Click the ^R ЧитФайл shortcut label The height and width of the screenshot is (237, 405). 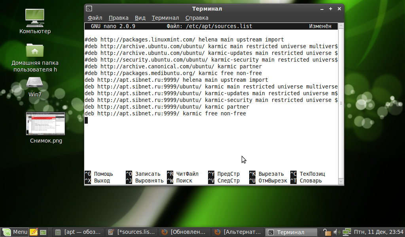tap(183, 174)
